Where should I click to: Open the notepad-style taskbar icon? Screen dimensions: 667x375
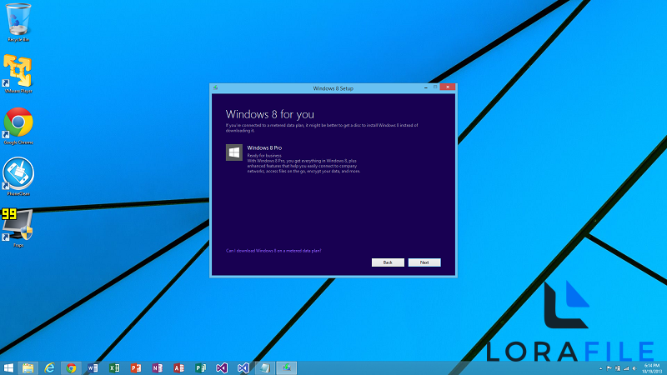(x=264, y=367)
